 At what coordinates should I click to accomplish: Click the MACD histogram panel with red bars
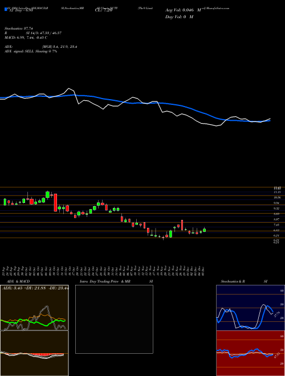pos(34,353)
